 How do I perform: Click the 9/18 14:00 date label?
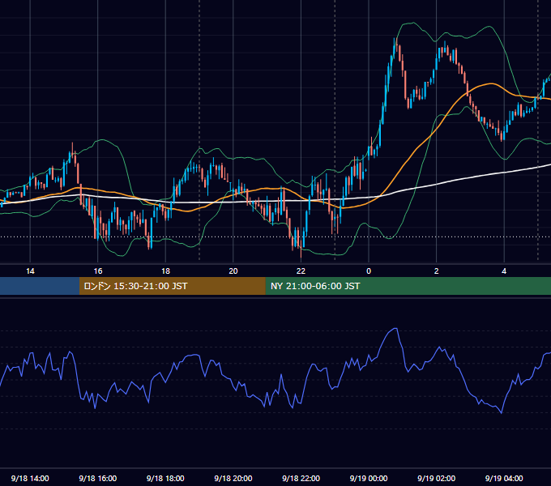[30, 478]
